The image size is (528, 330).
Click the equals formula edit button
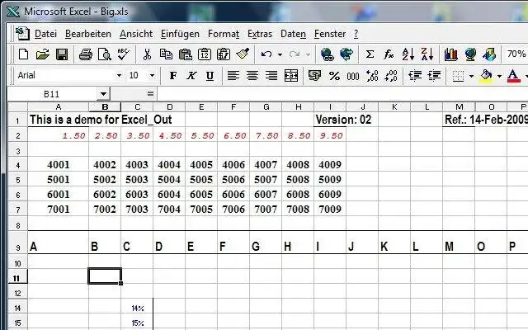coord(150,94)
